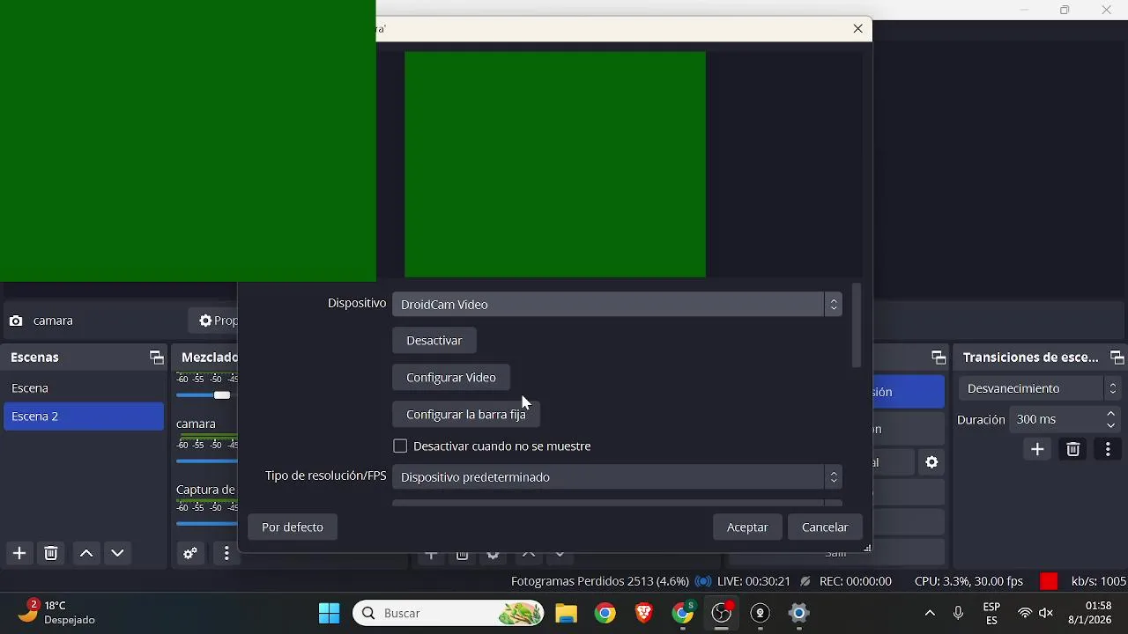Viewport: 1128px width, 634px height.
Task: Move scene up with the up arrow
Action: coord(86,553)
